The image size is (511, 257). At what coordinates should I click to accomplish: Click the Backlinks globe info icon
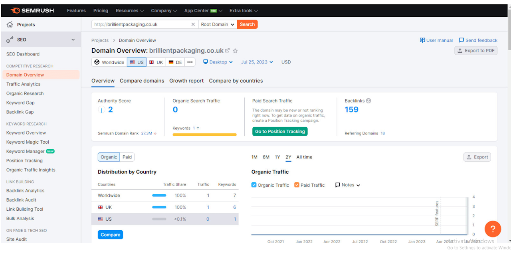tap(368, 101)
